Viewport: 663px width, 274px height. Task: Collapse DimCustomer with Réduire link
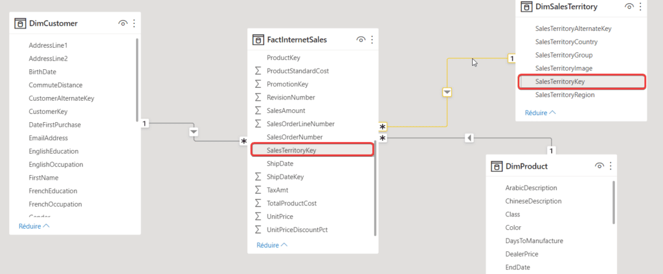[x=34, y=226]
